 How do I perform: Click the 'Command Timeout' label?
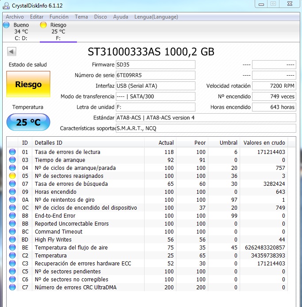(58, 232)
